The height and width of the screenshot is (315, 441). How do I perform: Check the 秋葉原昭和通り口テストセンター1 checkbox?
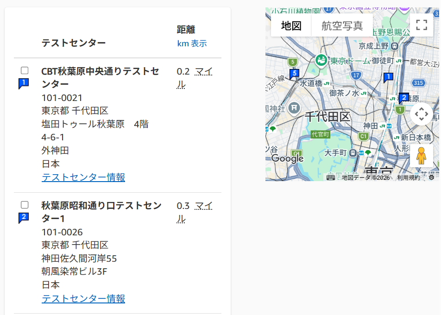[25, 205]
